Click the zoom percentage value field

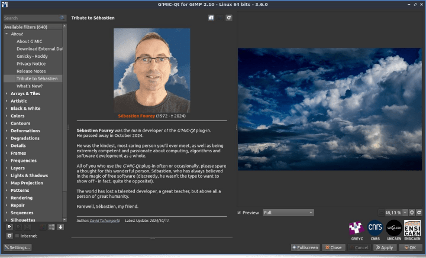(393, 213)
